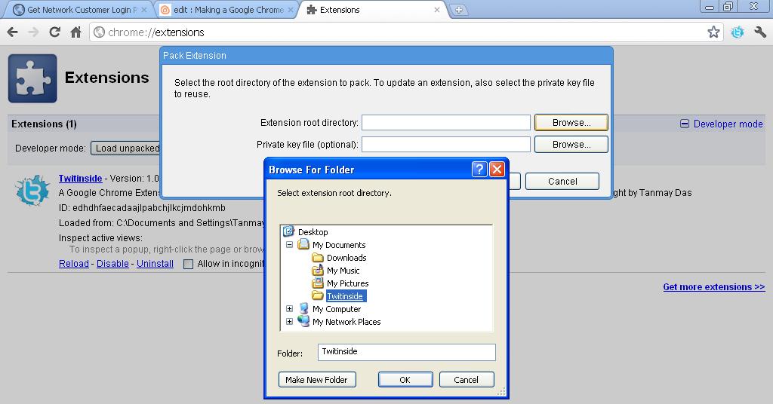Close the Extensions tab
The height and width of the screenshot is (404, 773).
pyautogui.click(x=437, y=10)
